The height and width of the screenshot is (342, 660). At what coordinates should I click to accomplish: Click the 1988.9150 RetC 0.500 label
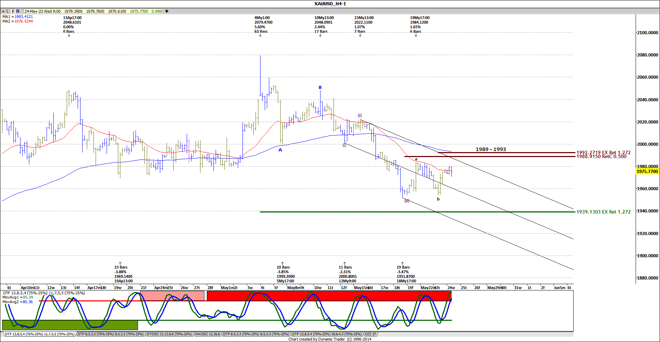(601, 157)
